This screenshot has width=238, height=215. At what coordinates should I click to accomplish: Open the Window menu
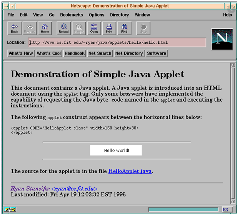pyautogui.click(x=142, y=15)
